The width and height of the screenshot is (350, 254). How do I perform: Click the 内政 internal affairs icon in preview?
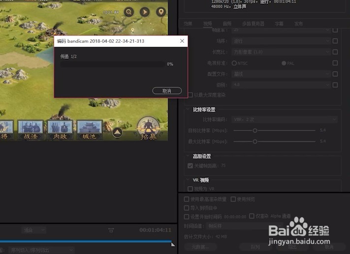pyautogui.click(x=60, y=130)
